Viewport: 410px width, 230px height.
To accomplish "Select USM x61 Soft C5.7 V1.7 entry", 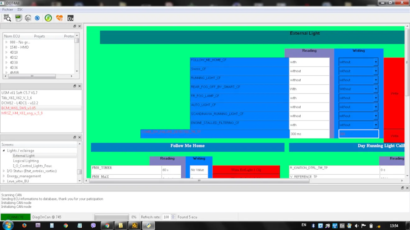I will click(x=19, y=93).
